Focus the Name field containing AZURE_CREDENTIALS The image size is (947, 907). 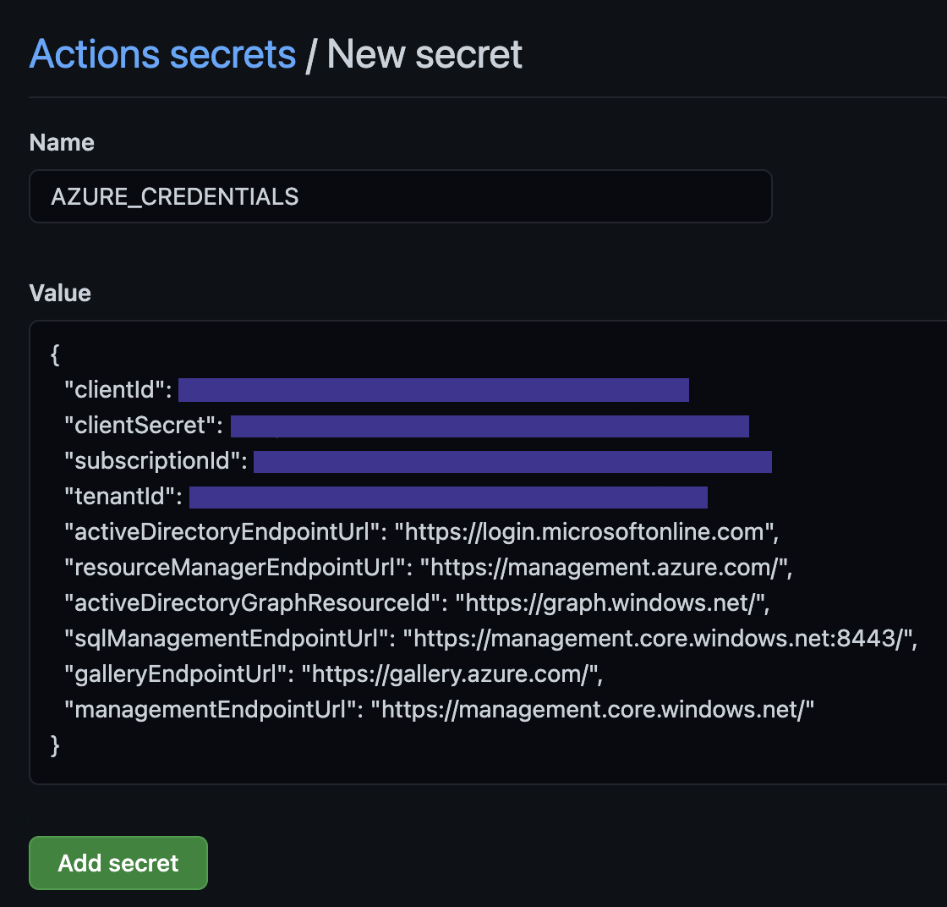point(400,196)
